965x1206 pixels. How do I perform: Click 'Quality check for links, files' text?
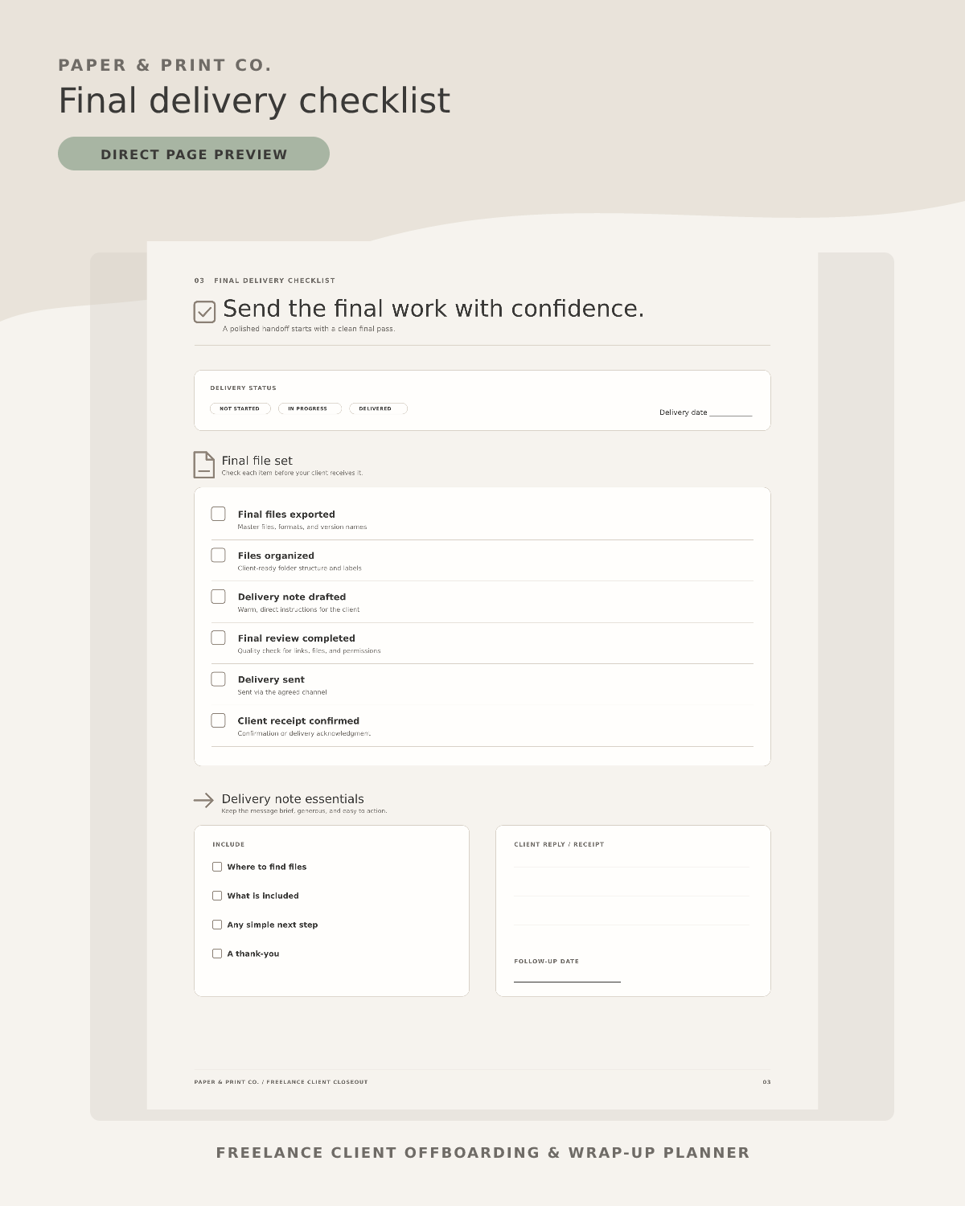click(x=309, y=651)
